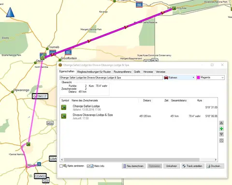Image resolution: width=232 pixels, height=185 pixels.
Task: Enable the Karte zentrieren checkbox
Action: 61,166
